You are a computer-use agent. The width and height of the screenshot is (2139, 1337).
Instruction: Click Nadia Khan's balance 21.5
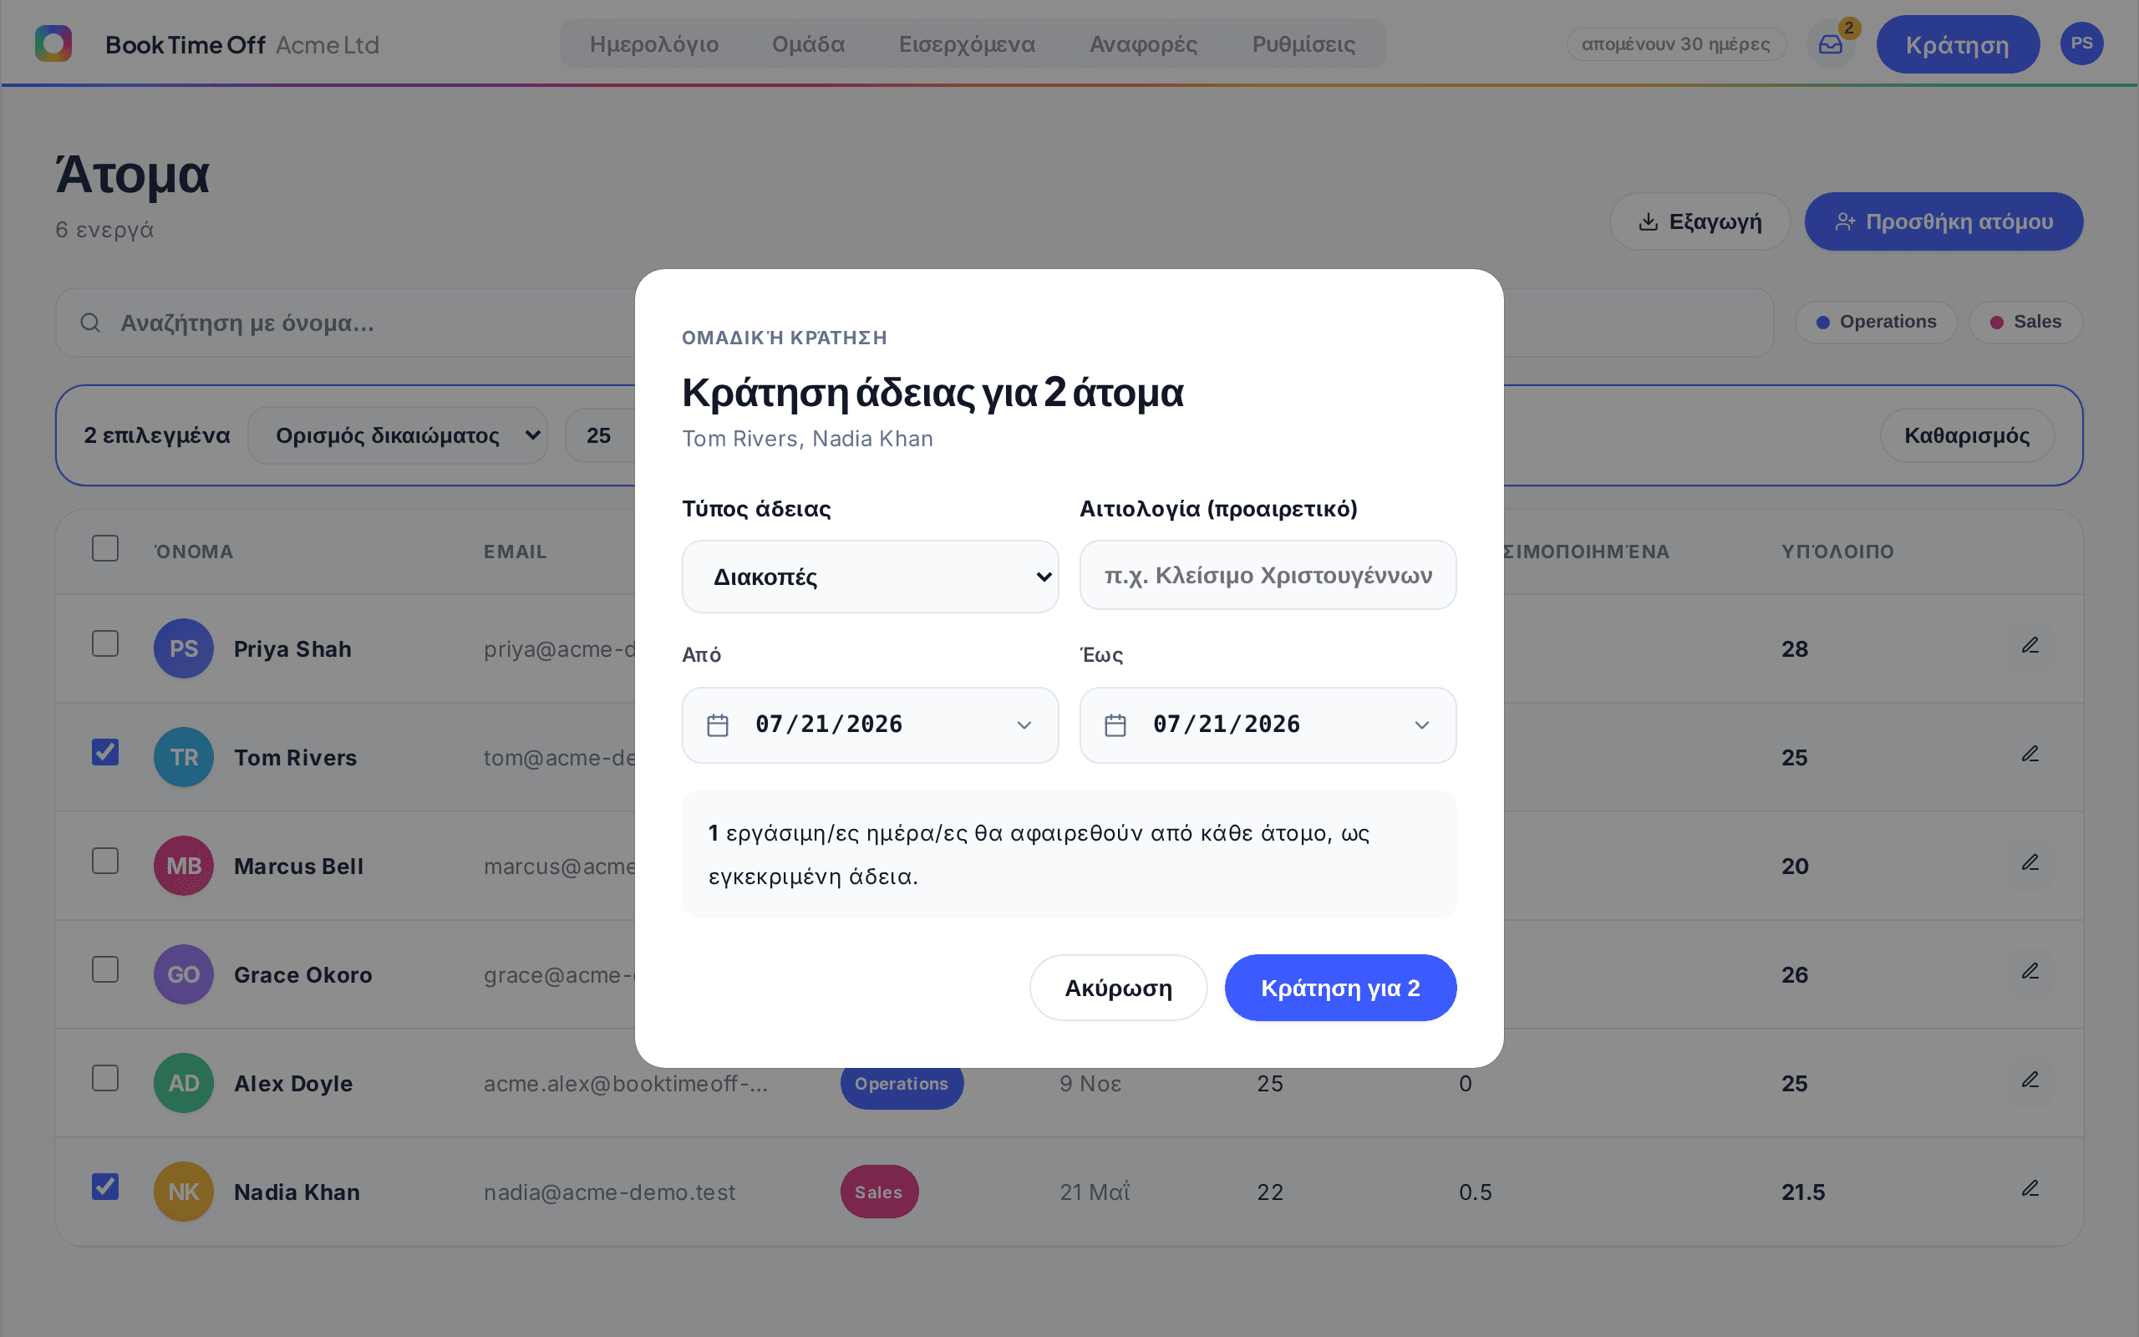point(1803,1192)
